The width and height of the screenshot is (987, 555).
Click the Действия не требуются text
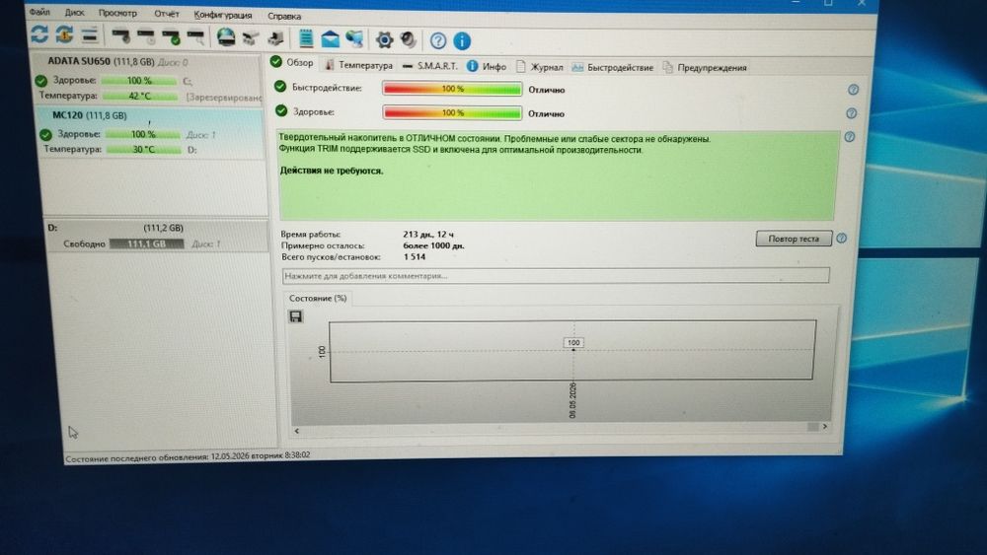coord(331,171)
